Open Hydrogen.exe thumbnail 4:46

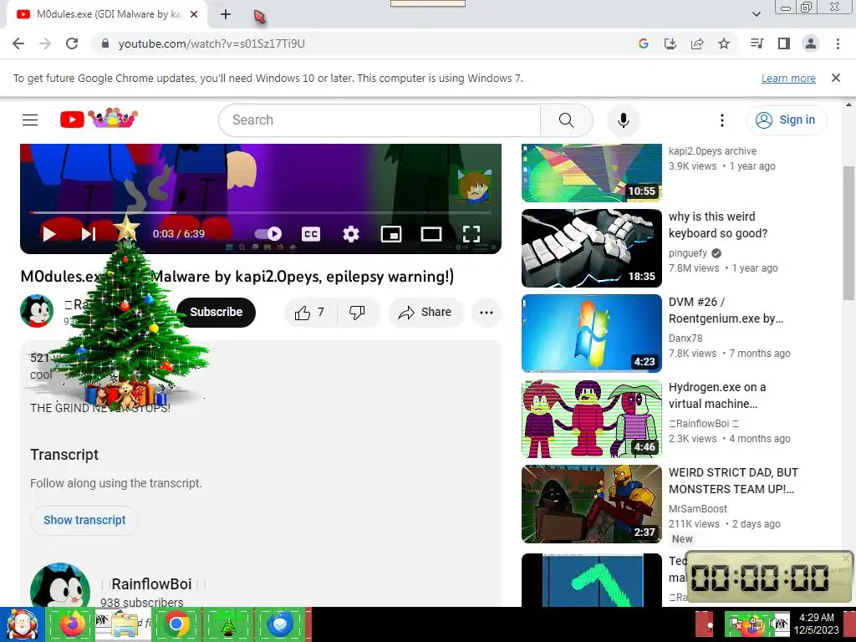pyautogui.click(x=591, y=419)
